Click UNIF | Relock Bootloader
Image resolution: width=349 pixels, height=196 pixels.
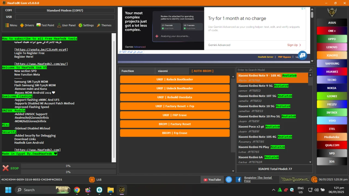(x=175, y=79)
